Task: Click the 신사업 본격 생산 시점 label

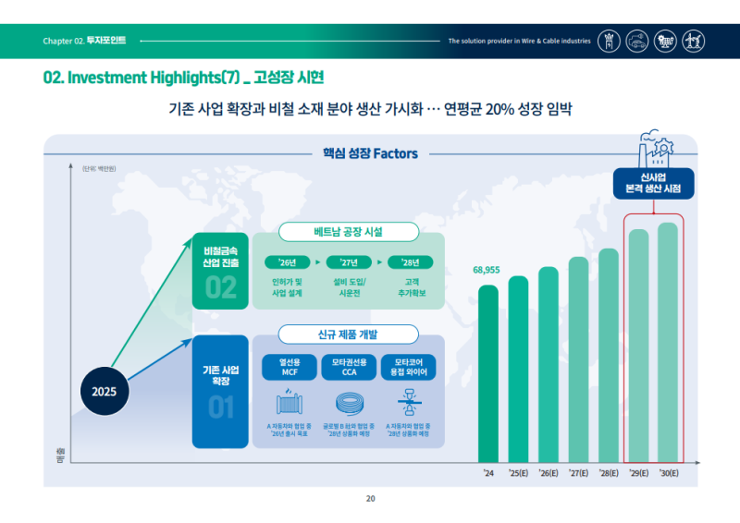Action: pyautogui.click(x=653, y=182)
